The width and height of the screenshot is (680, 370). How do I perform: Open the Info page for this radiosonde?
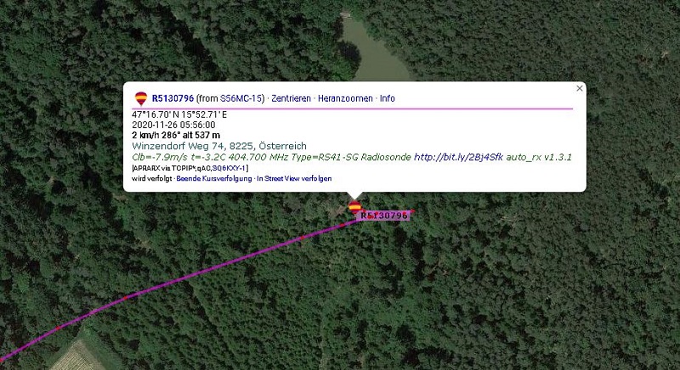[388, 98]
